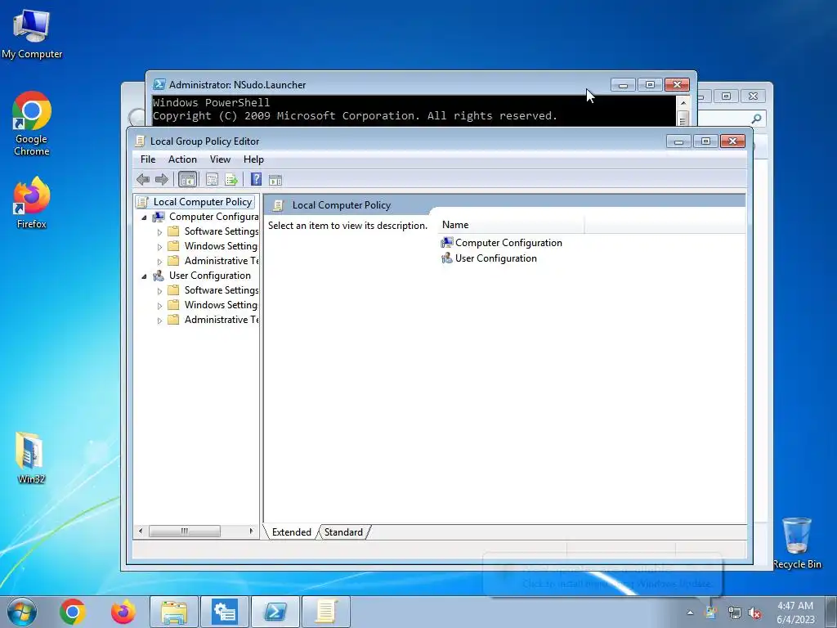837x628 pixels.
Task: Open the Win32 desktop folder
Action: [31, 458]
